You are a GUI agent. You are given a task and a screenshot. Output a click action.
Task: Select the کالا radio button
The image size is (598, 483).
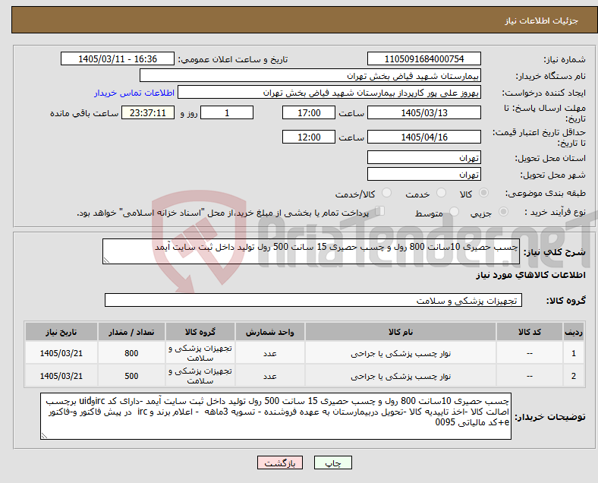(x=483, y=193)
